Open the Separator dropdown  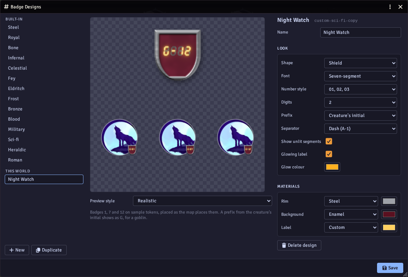[x=360, y=129]
